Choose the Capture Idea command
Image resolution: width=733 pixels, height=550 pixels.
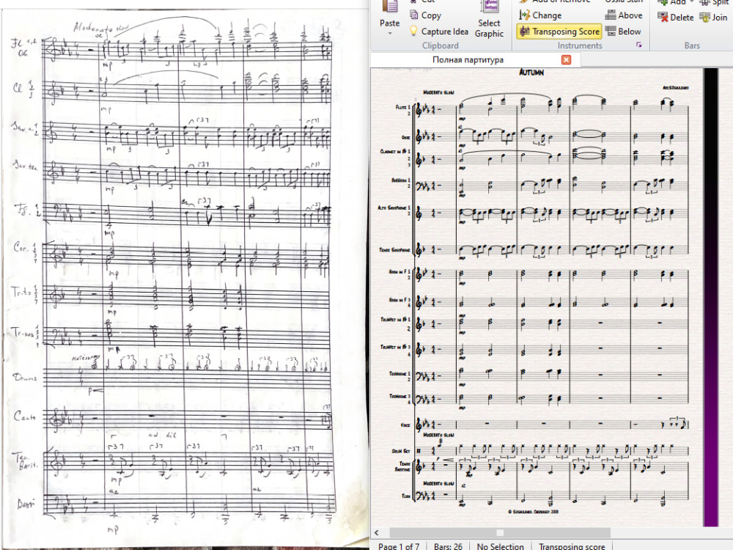tap(445, 32)
